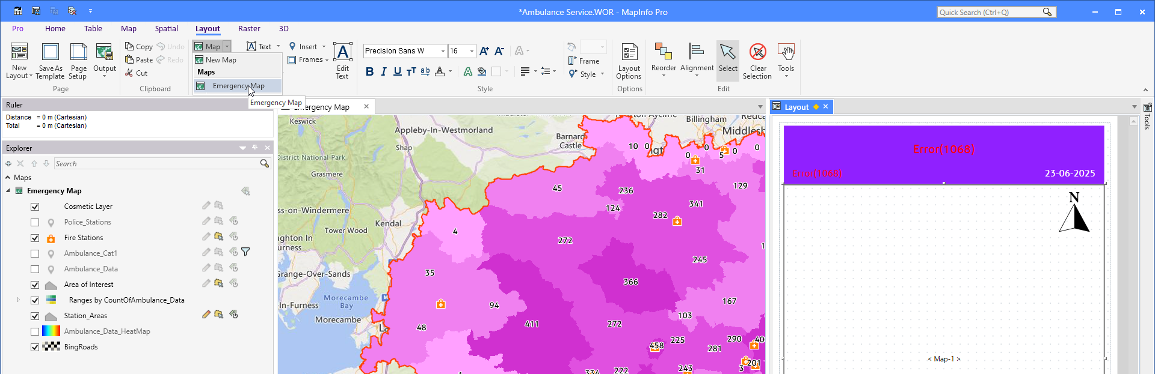1155x374 pixels.
Task: Enable the Police_Stations layer checkbox
Action: click(x=35, y=222)
